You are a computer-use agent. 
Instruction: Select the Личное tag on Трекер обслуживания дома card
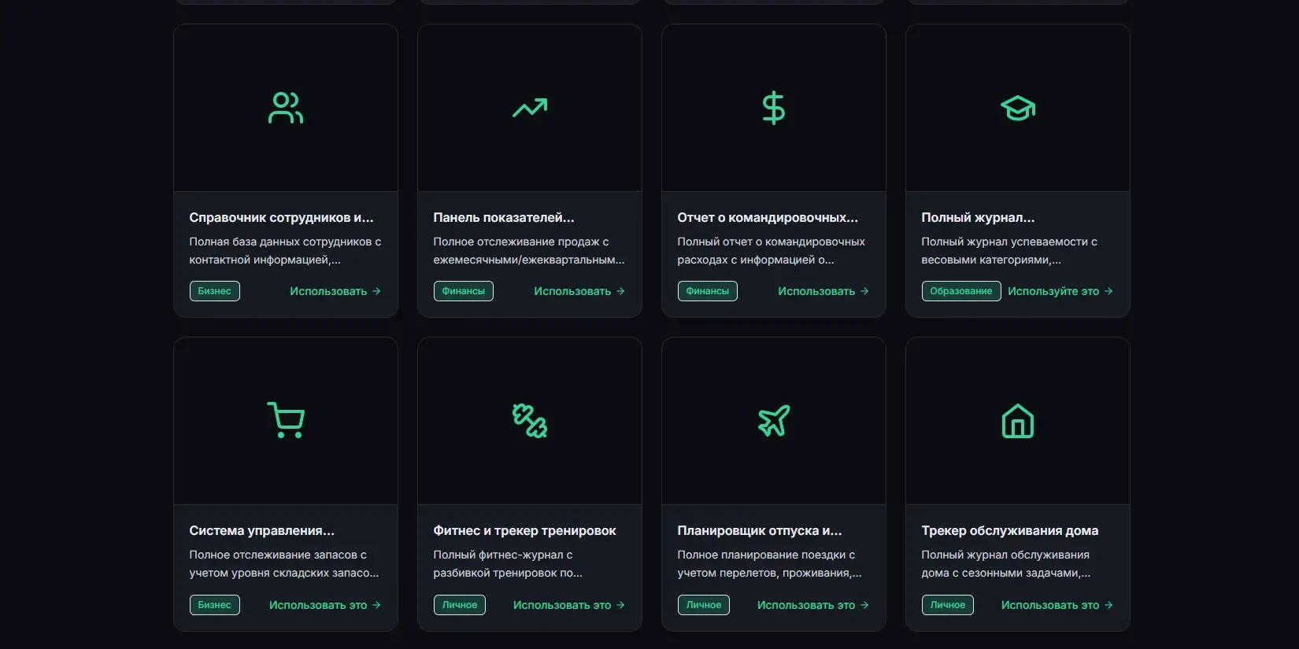coord(948,605)
